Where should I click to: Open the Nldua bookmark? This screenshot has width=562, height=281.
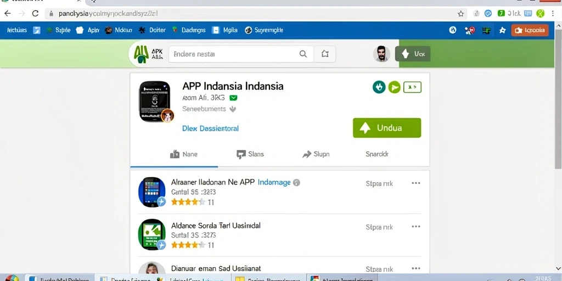click(119, 30)
